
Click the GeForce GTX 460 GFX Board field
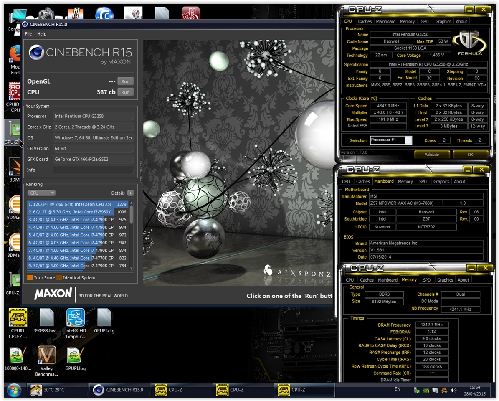point(93,159)
